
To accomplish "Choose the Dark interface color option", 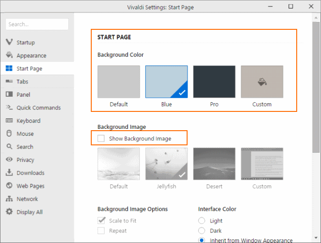I will tap(202, 231).
